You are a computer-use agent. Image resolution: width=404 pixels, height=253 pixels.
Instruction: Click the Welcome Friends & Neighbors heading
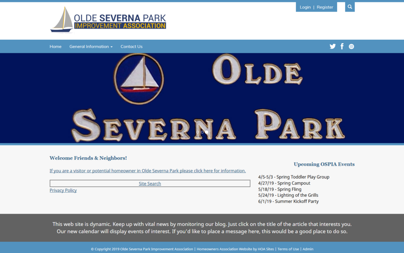(x=88, y=158)
